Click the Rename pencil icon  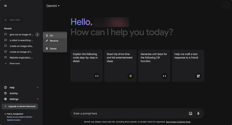47,41
